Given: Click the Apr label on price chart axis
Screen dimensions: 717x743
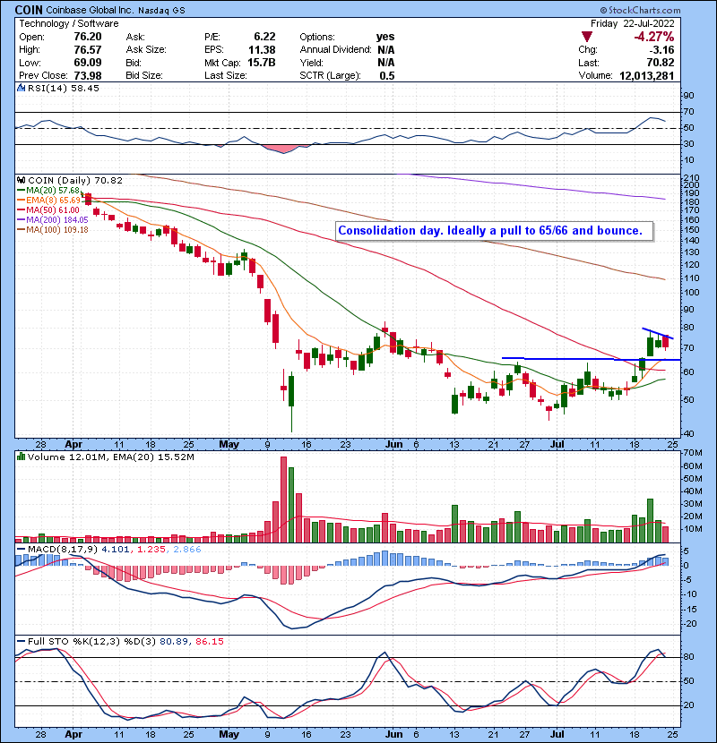Looking at the screenshot, I should click(x=73, y=444).
